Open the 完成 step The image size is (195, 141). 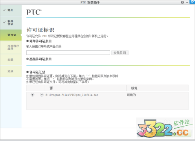tap(11, 71)
